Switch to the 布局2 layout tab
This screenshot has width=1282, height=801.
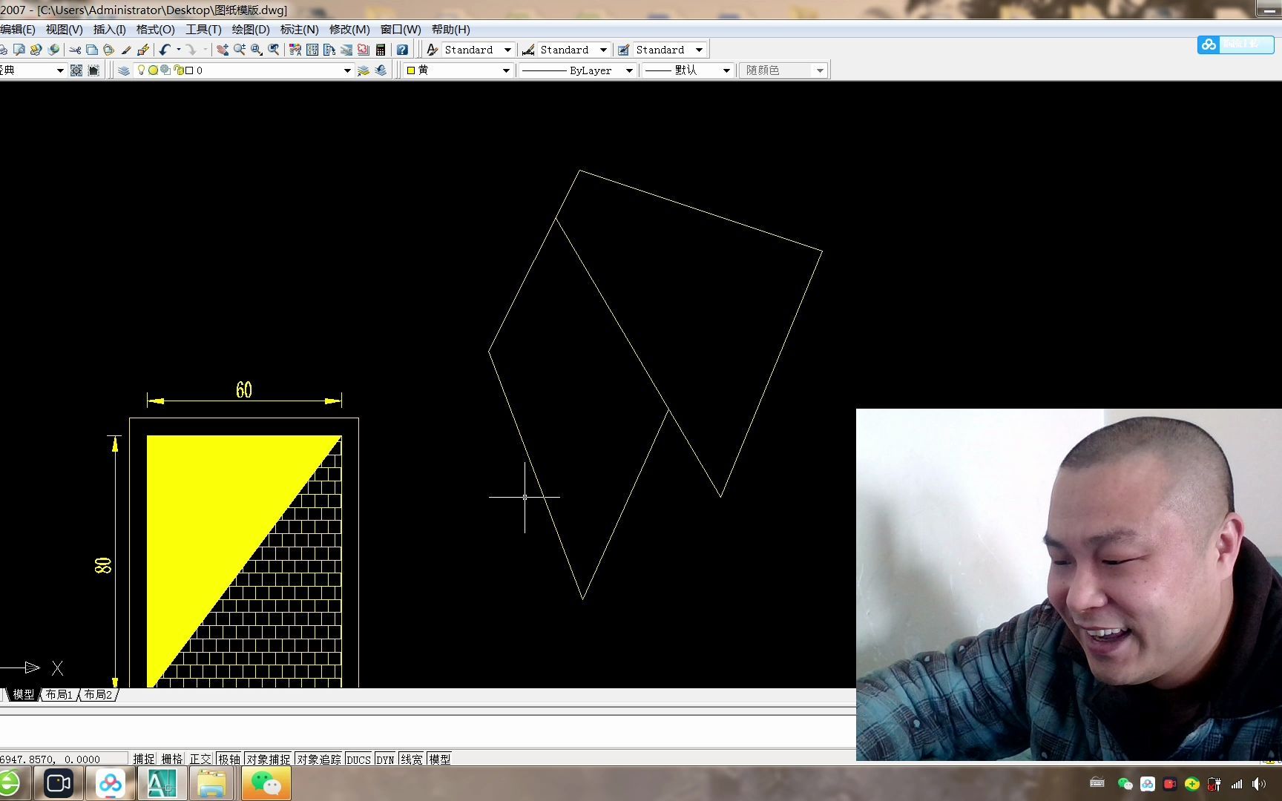pos(98,695)
